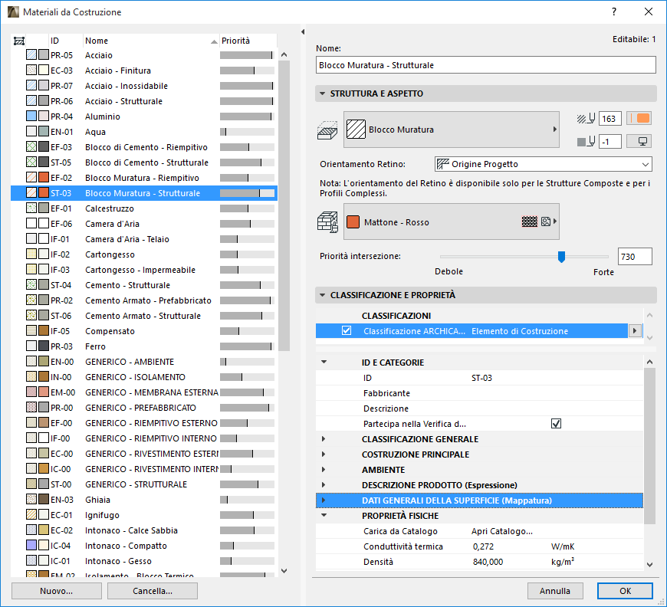Click the background pen number field -1
Screen dimensions: 667x607
[x=610, y=142]
